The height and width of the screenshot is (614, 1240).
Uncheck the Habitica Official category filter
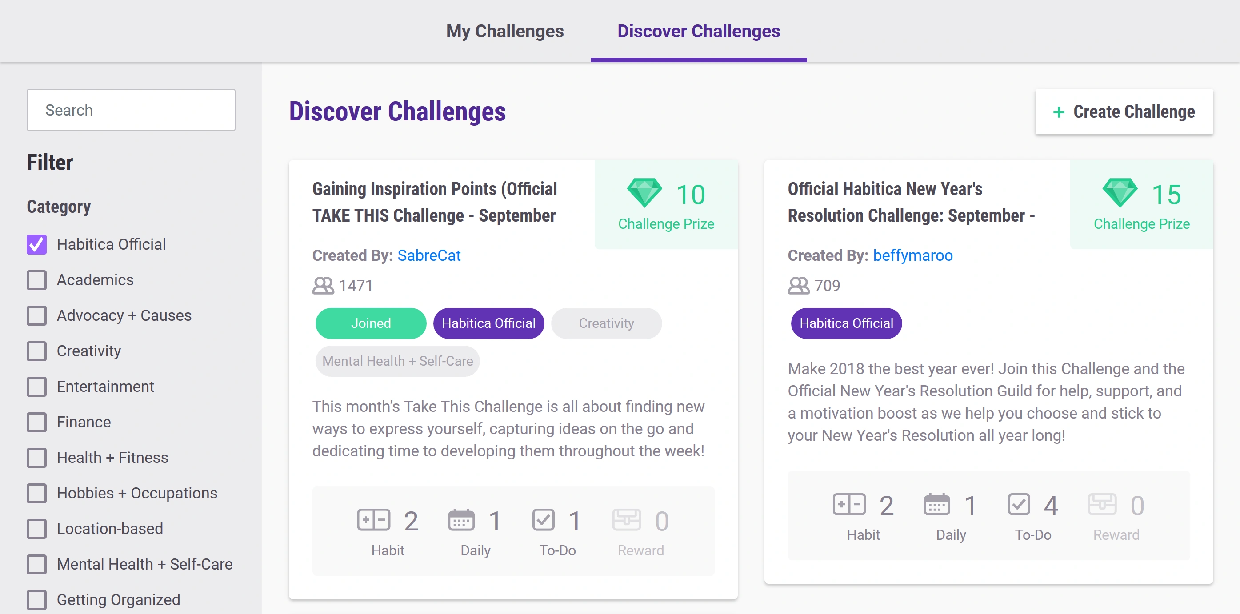(x=36, y=244)
